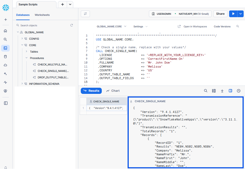Open the Admin shield icon in sidebar
Screen dimensions: 245x169
coord(5,91)
